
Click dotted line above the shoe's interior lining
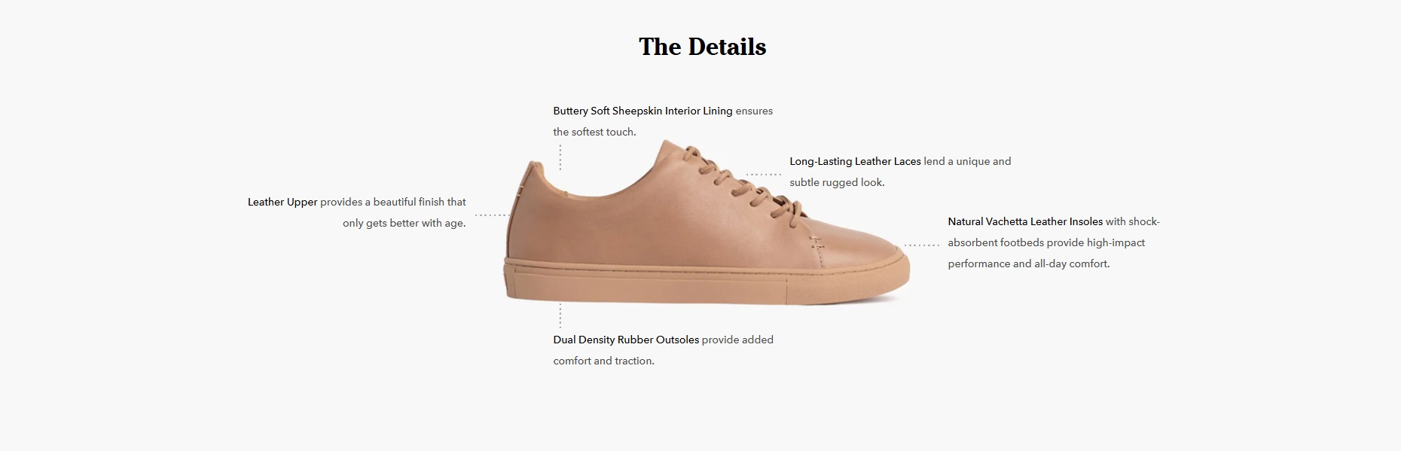tap(560, 157)
